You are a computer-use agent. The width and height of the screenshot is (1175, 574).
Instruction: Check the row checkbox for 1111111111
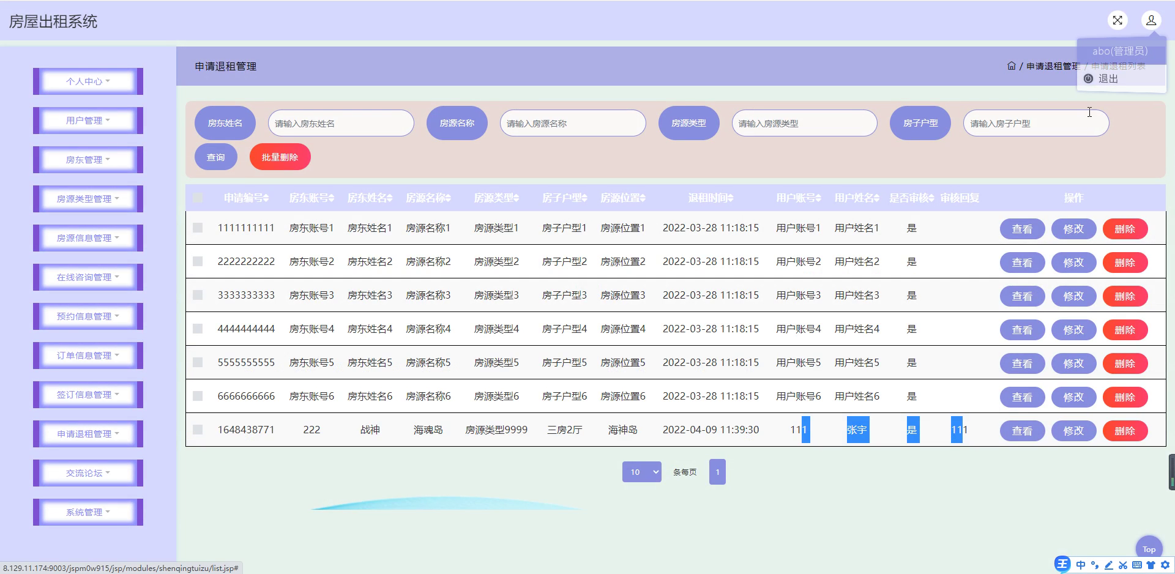coord(198,228)
